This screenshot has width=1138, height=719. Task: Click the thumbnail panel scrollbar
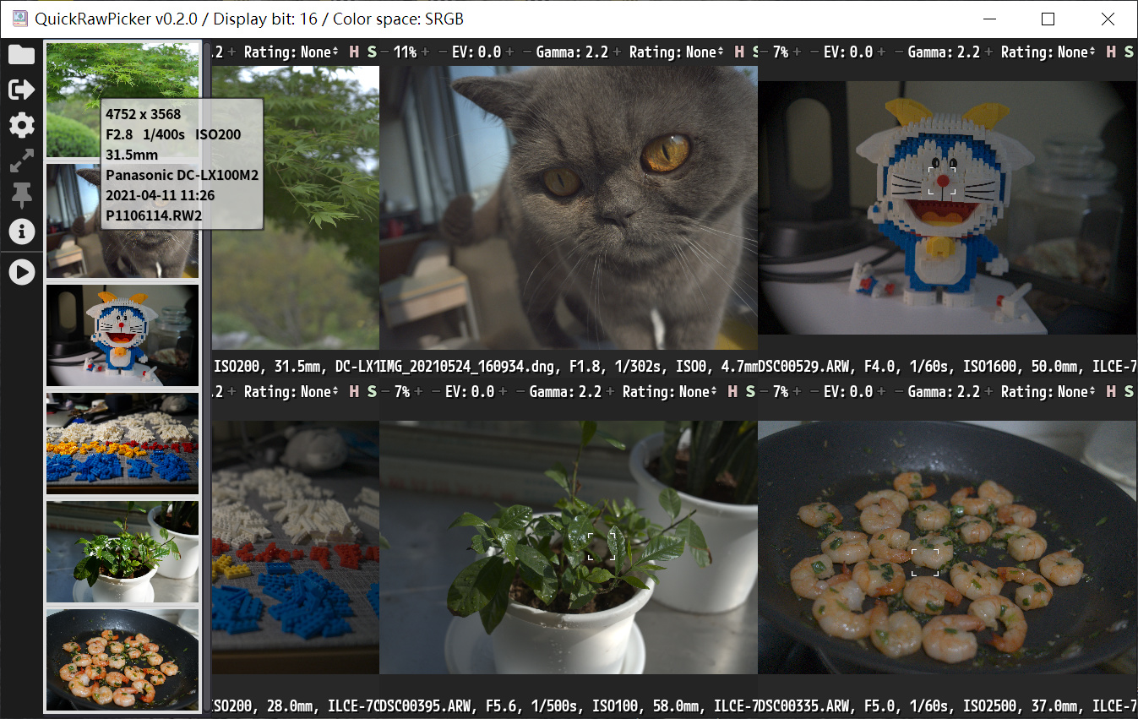click(206, 378)
